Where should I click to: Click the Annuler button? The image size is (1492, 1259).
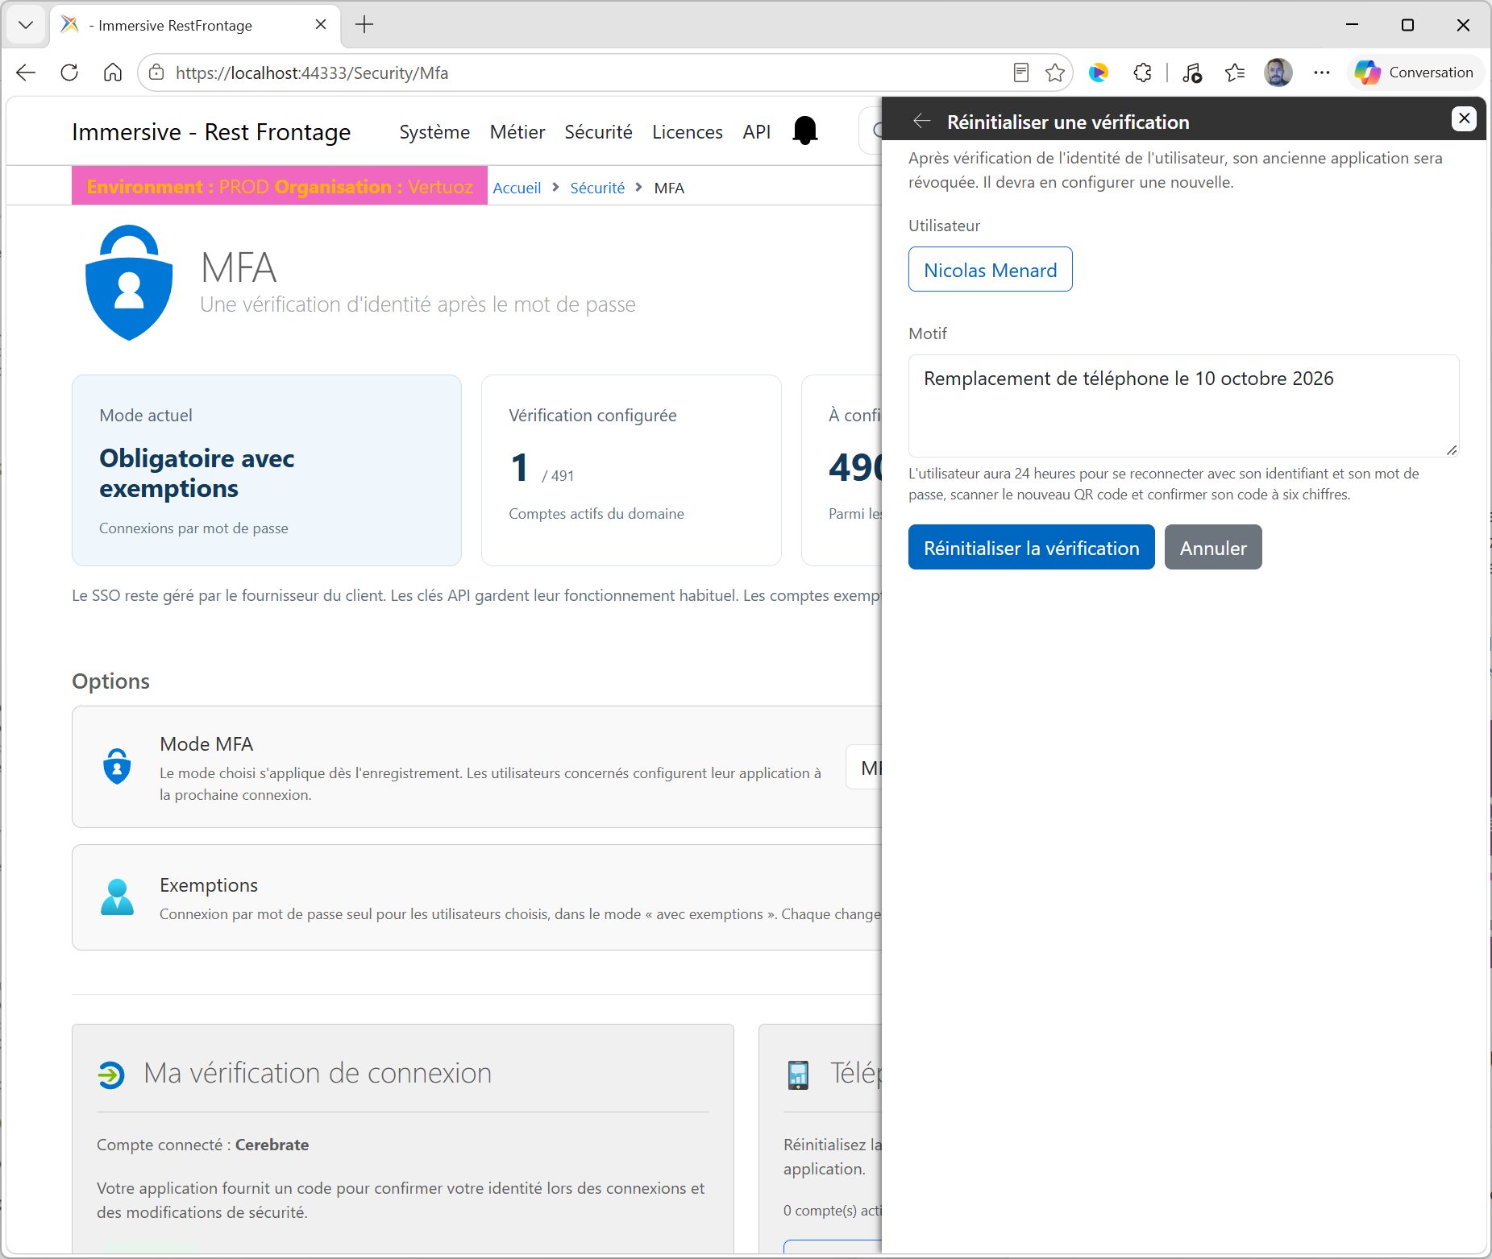[x=1213, y=547]
